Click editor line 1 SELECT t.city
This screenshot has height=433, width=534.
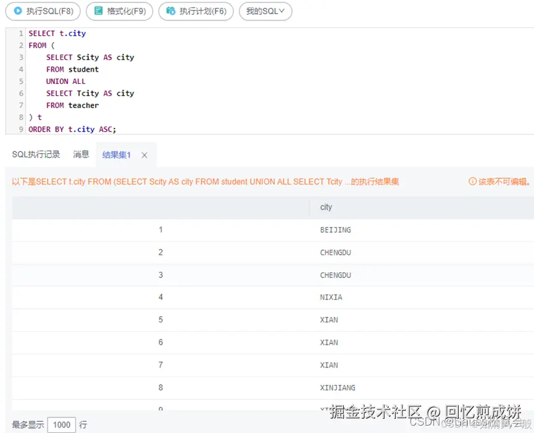tap(57, 33)
